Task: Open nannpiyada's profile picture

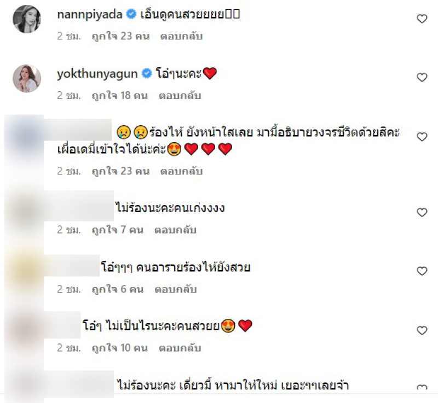Action: click(x=27, y=19)
